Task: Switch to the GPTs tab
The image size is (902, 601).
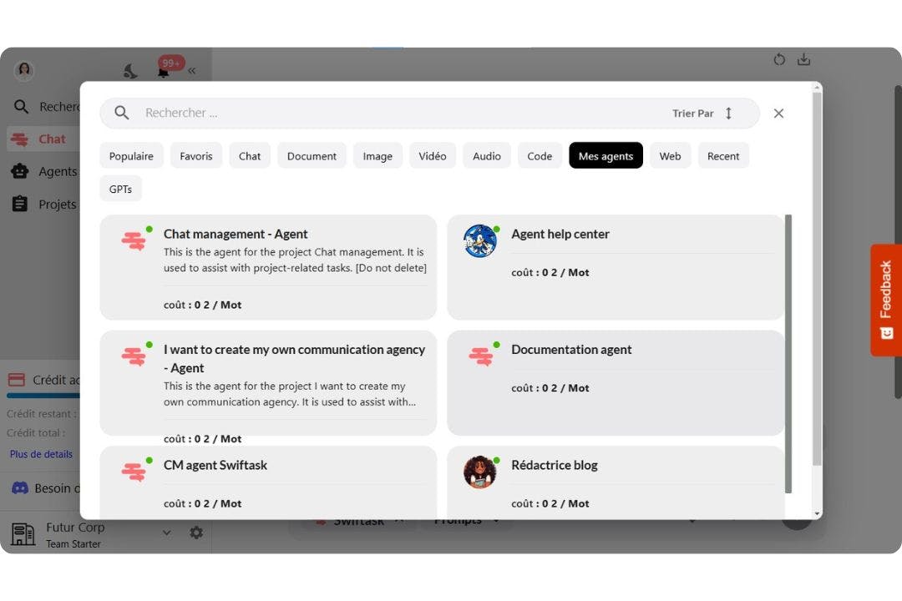Action: tap(120, 189)
